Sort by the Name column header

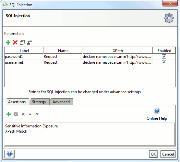(x=63, y=50)
